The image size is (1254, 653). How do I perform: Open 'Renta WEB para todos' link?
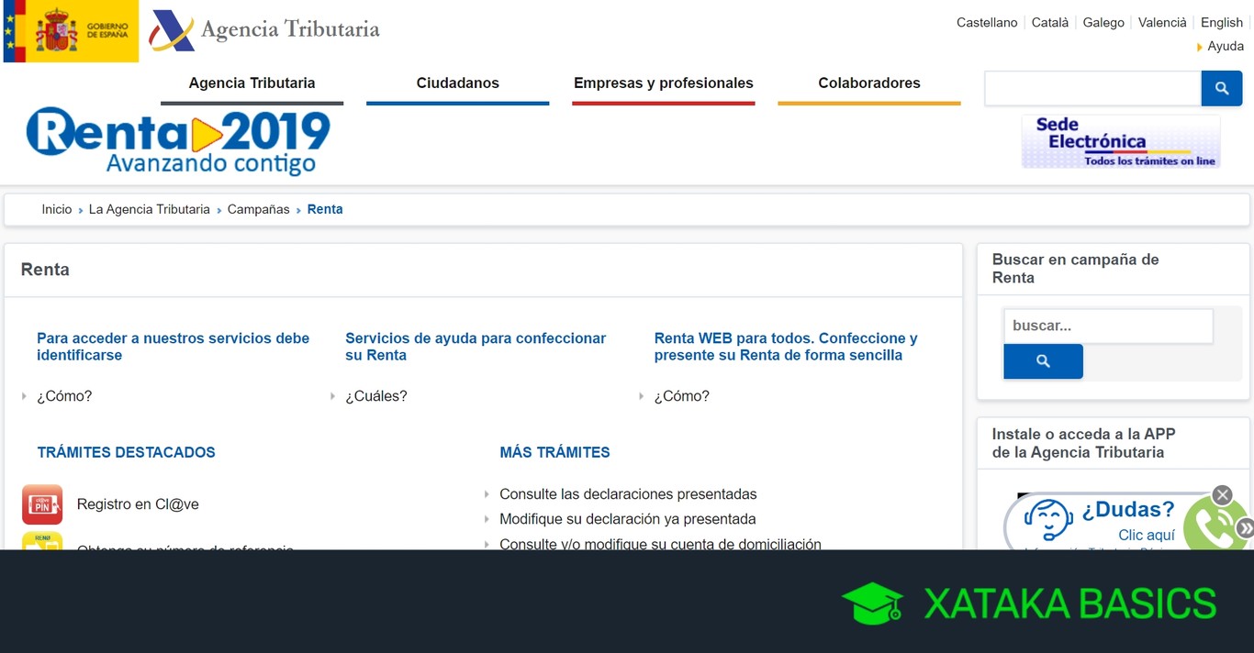point(786,347)
